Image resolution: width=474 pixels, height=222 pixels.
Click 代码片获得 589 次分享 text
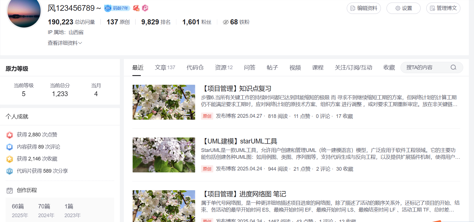point(42,171)
